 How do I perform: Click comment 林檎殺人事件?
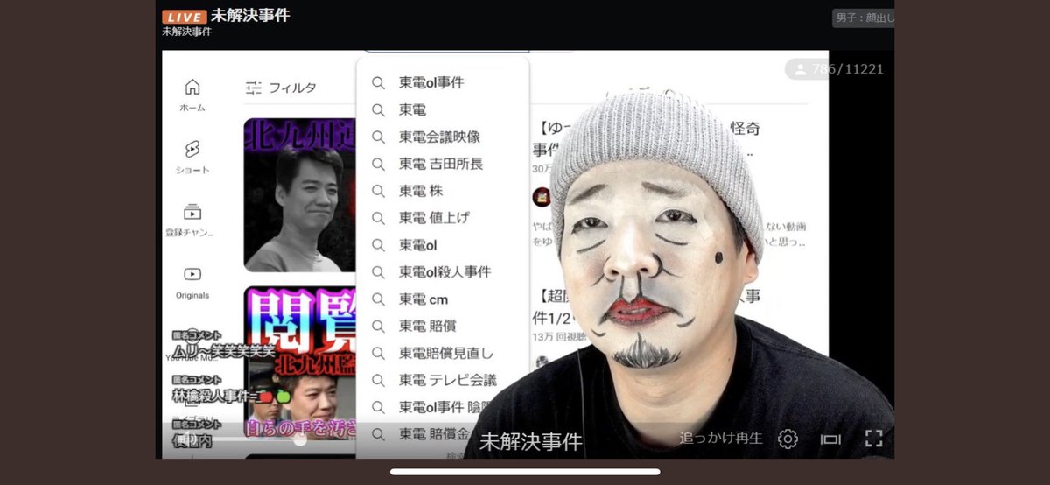[x=231, y=396]
